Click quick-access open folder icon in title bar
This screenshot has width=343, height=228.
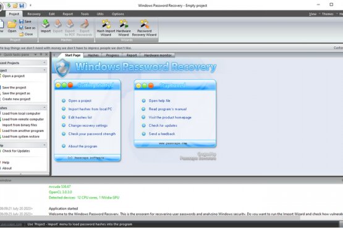point(15,6)
